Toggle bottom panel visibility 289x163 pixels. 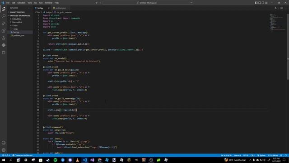[x=260, y=3]
